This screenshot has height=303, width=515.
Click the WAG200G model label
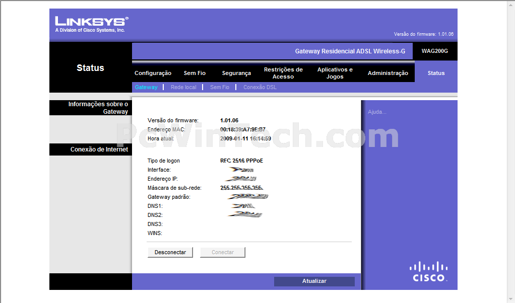[x=435, y=51]
